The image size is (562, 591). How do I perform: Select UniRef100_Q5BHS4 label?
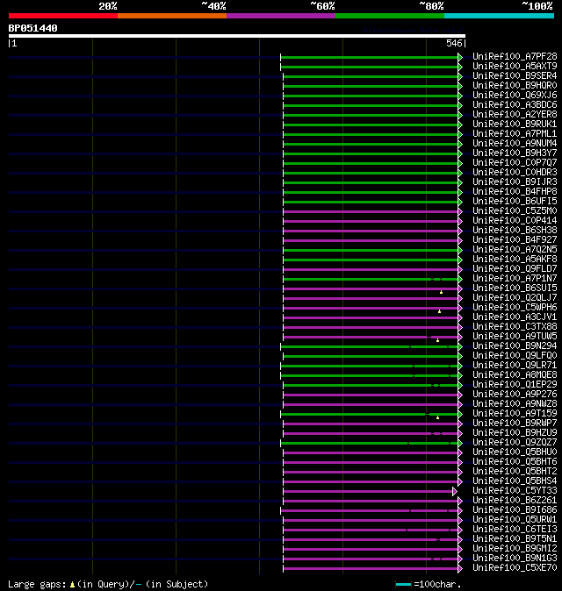pyautogui.click(x=515, y=481)
